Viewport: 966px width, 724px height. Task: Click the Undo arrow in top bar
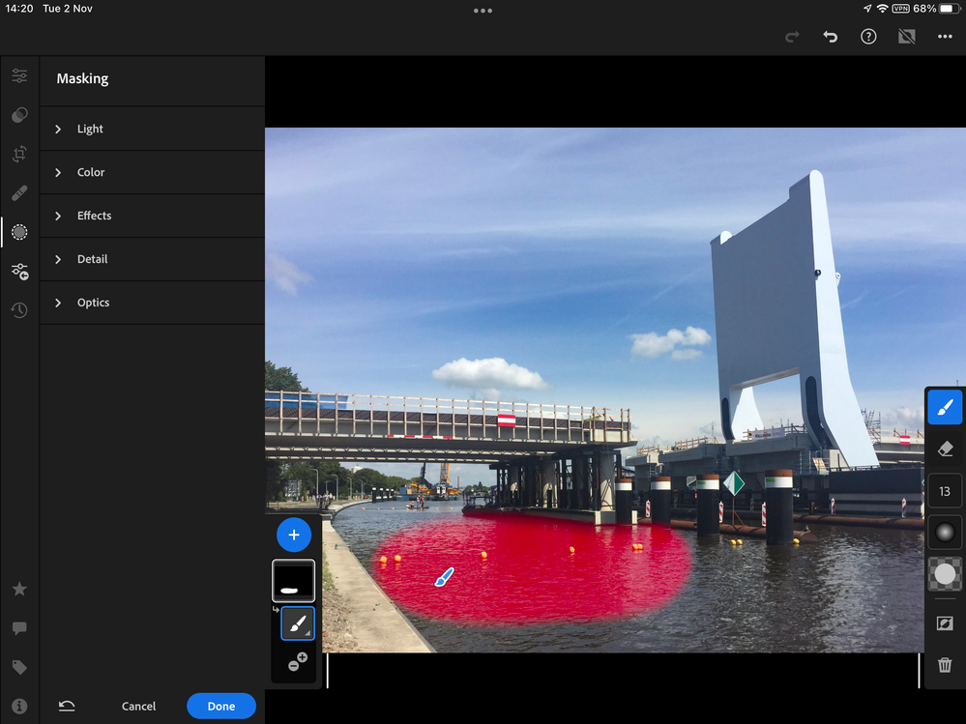point(831,37)
